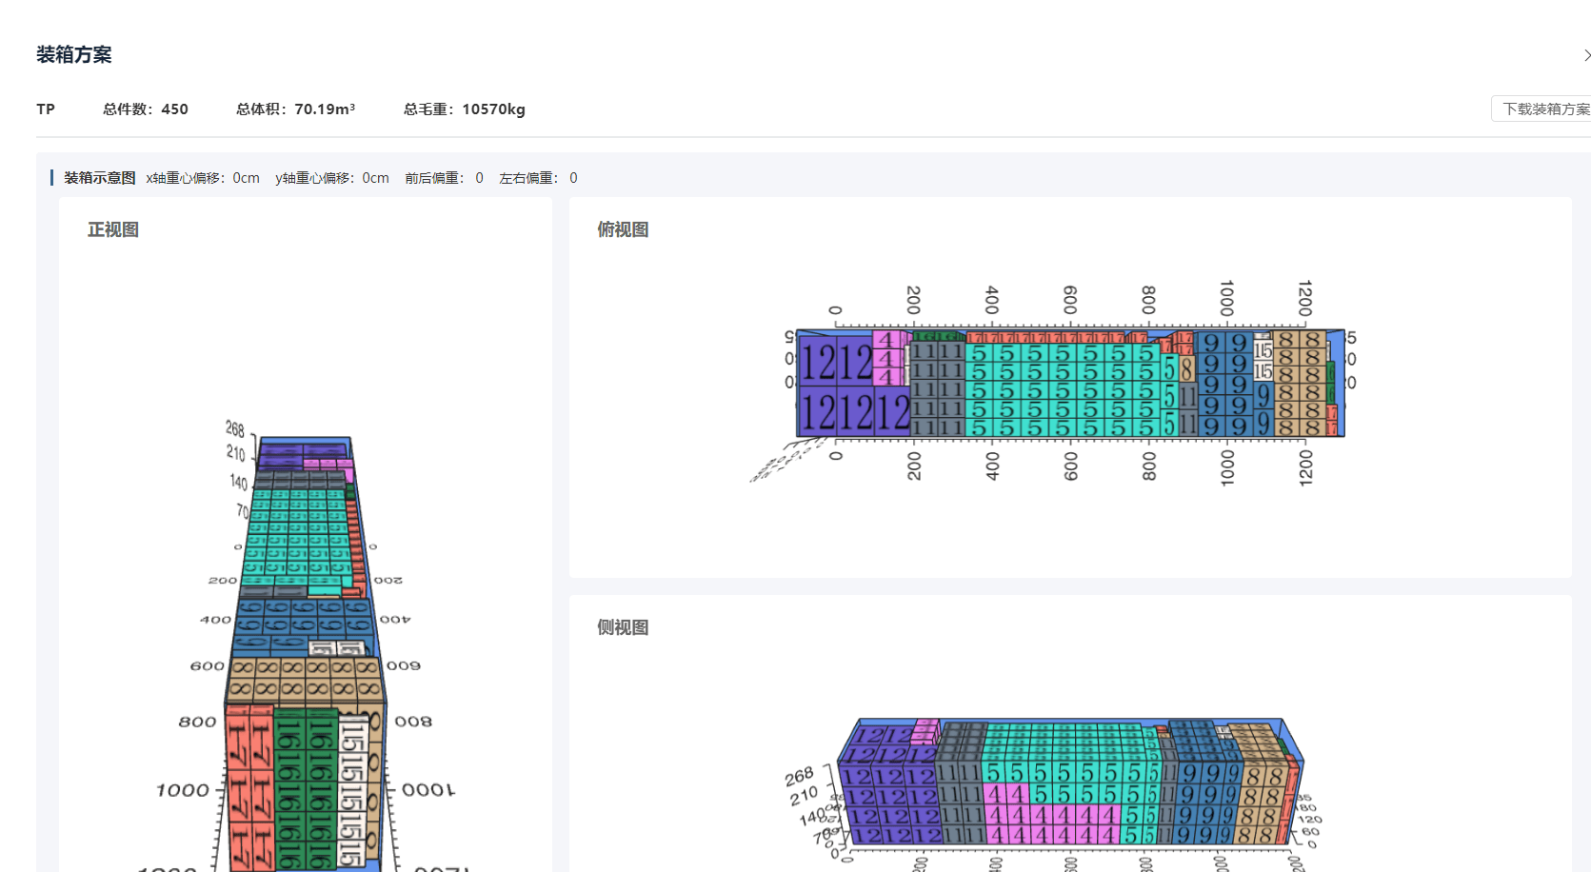
Task: Click the 侧视图 panel title
Action: tap(623, 627)
